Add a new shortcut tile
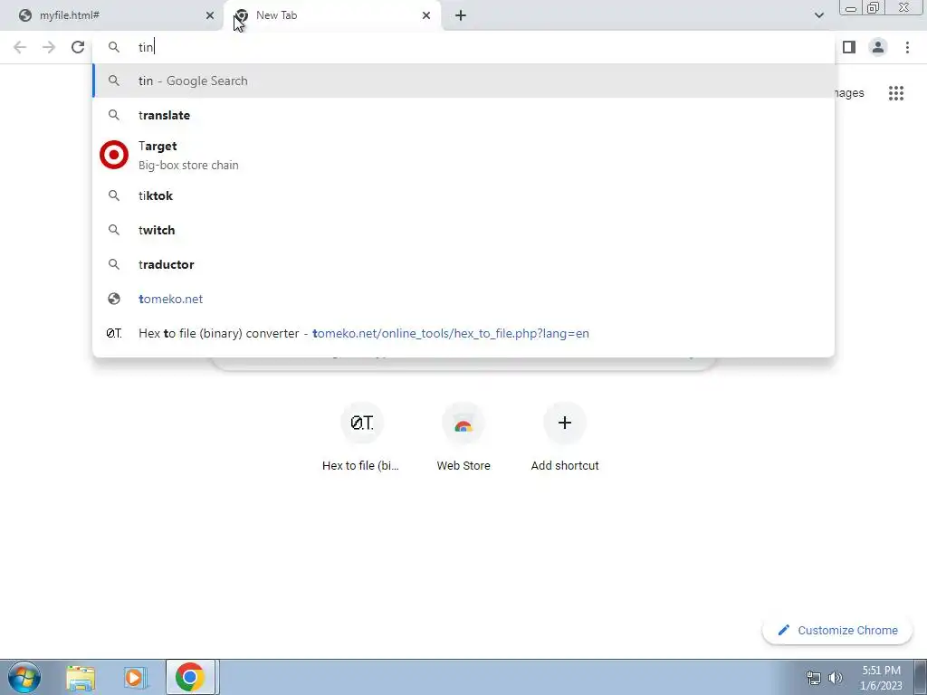This screenshot has width=927, height=695. (x=565, y=437)
